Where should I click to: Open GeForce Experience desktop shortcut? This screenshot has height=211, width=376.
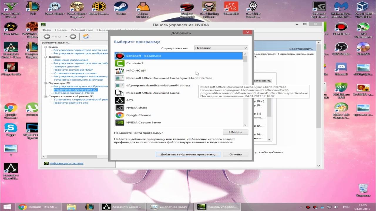coord(319,9)
